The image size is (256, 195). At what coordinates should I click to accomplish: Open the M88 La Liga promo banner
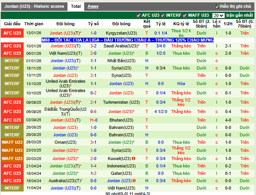point(128,40)
